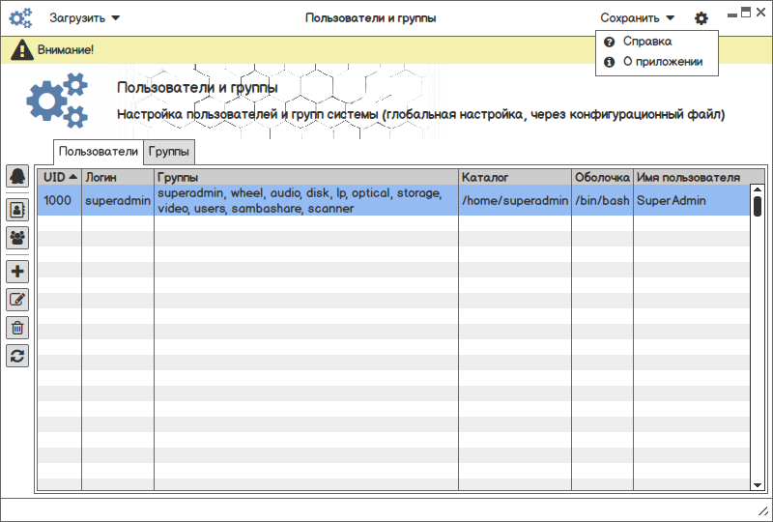Add a new user with plus icon
Viewport: 773px width, 522px height.
click(17, 271)
